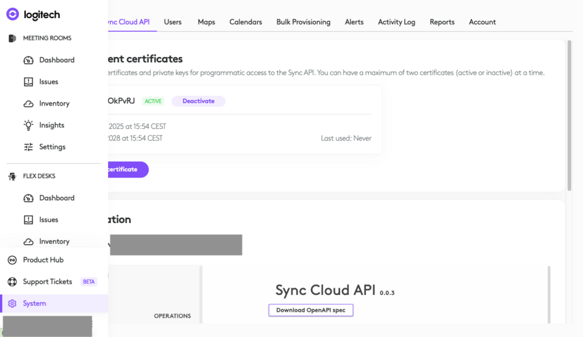Click the BETA badge beside Support Tickets
Viewport: 583px width, 337px height.
click(x=89, y=282)
